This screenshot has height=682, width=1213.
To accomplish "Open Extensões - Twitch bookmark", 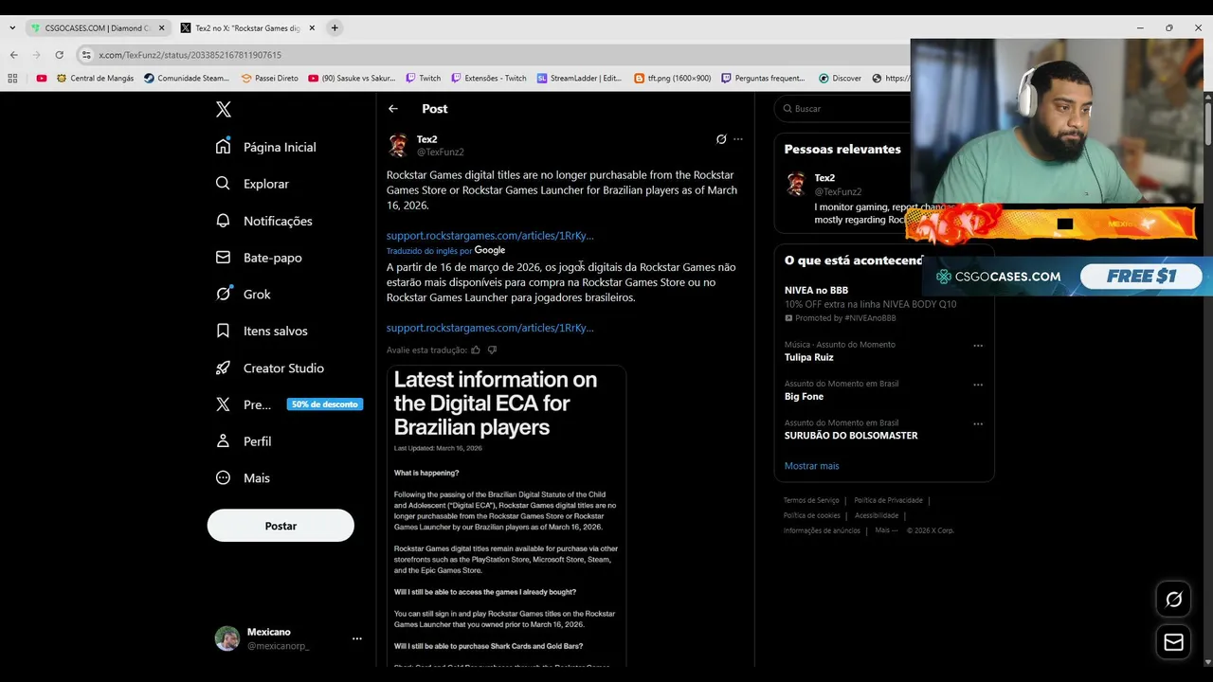I will pyautogui.click(x=488, y=79).
